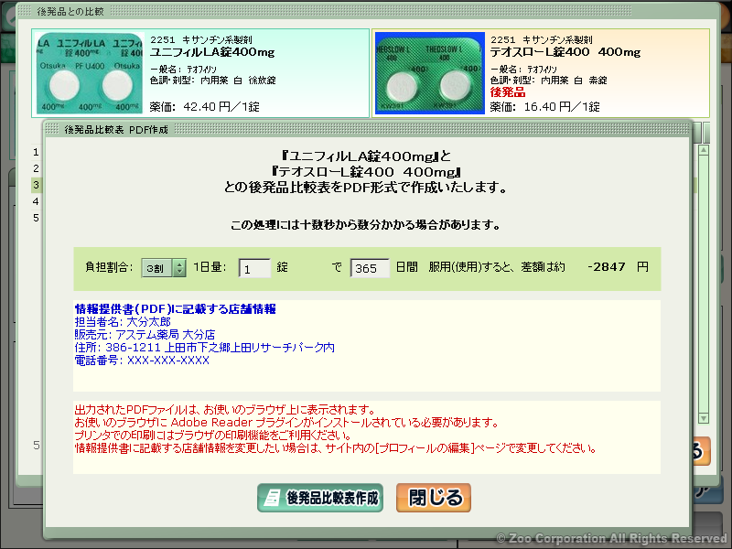
Task: Click the 後発品との比較 window title
Action: tap(70, 11)
